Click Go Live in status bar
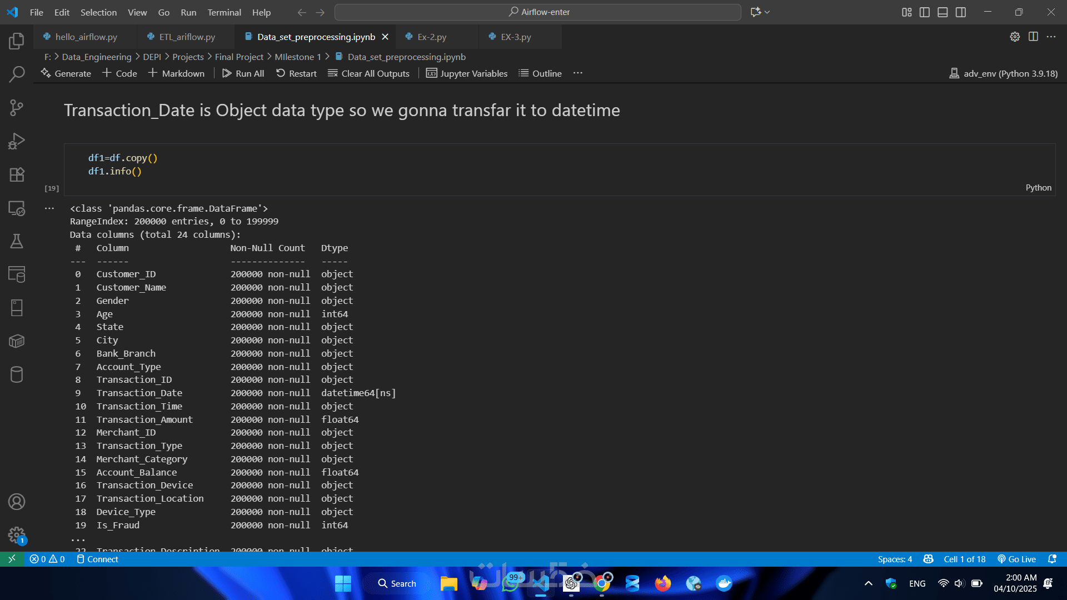Image resolution: width=1067 pixels, height=600 pixels. click(1016, 559)
